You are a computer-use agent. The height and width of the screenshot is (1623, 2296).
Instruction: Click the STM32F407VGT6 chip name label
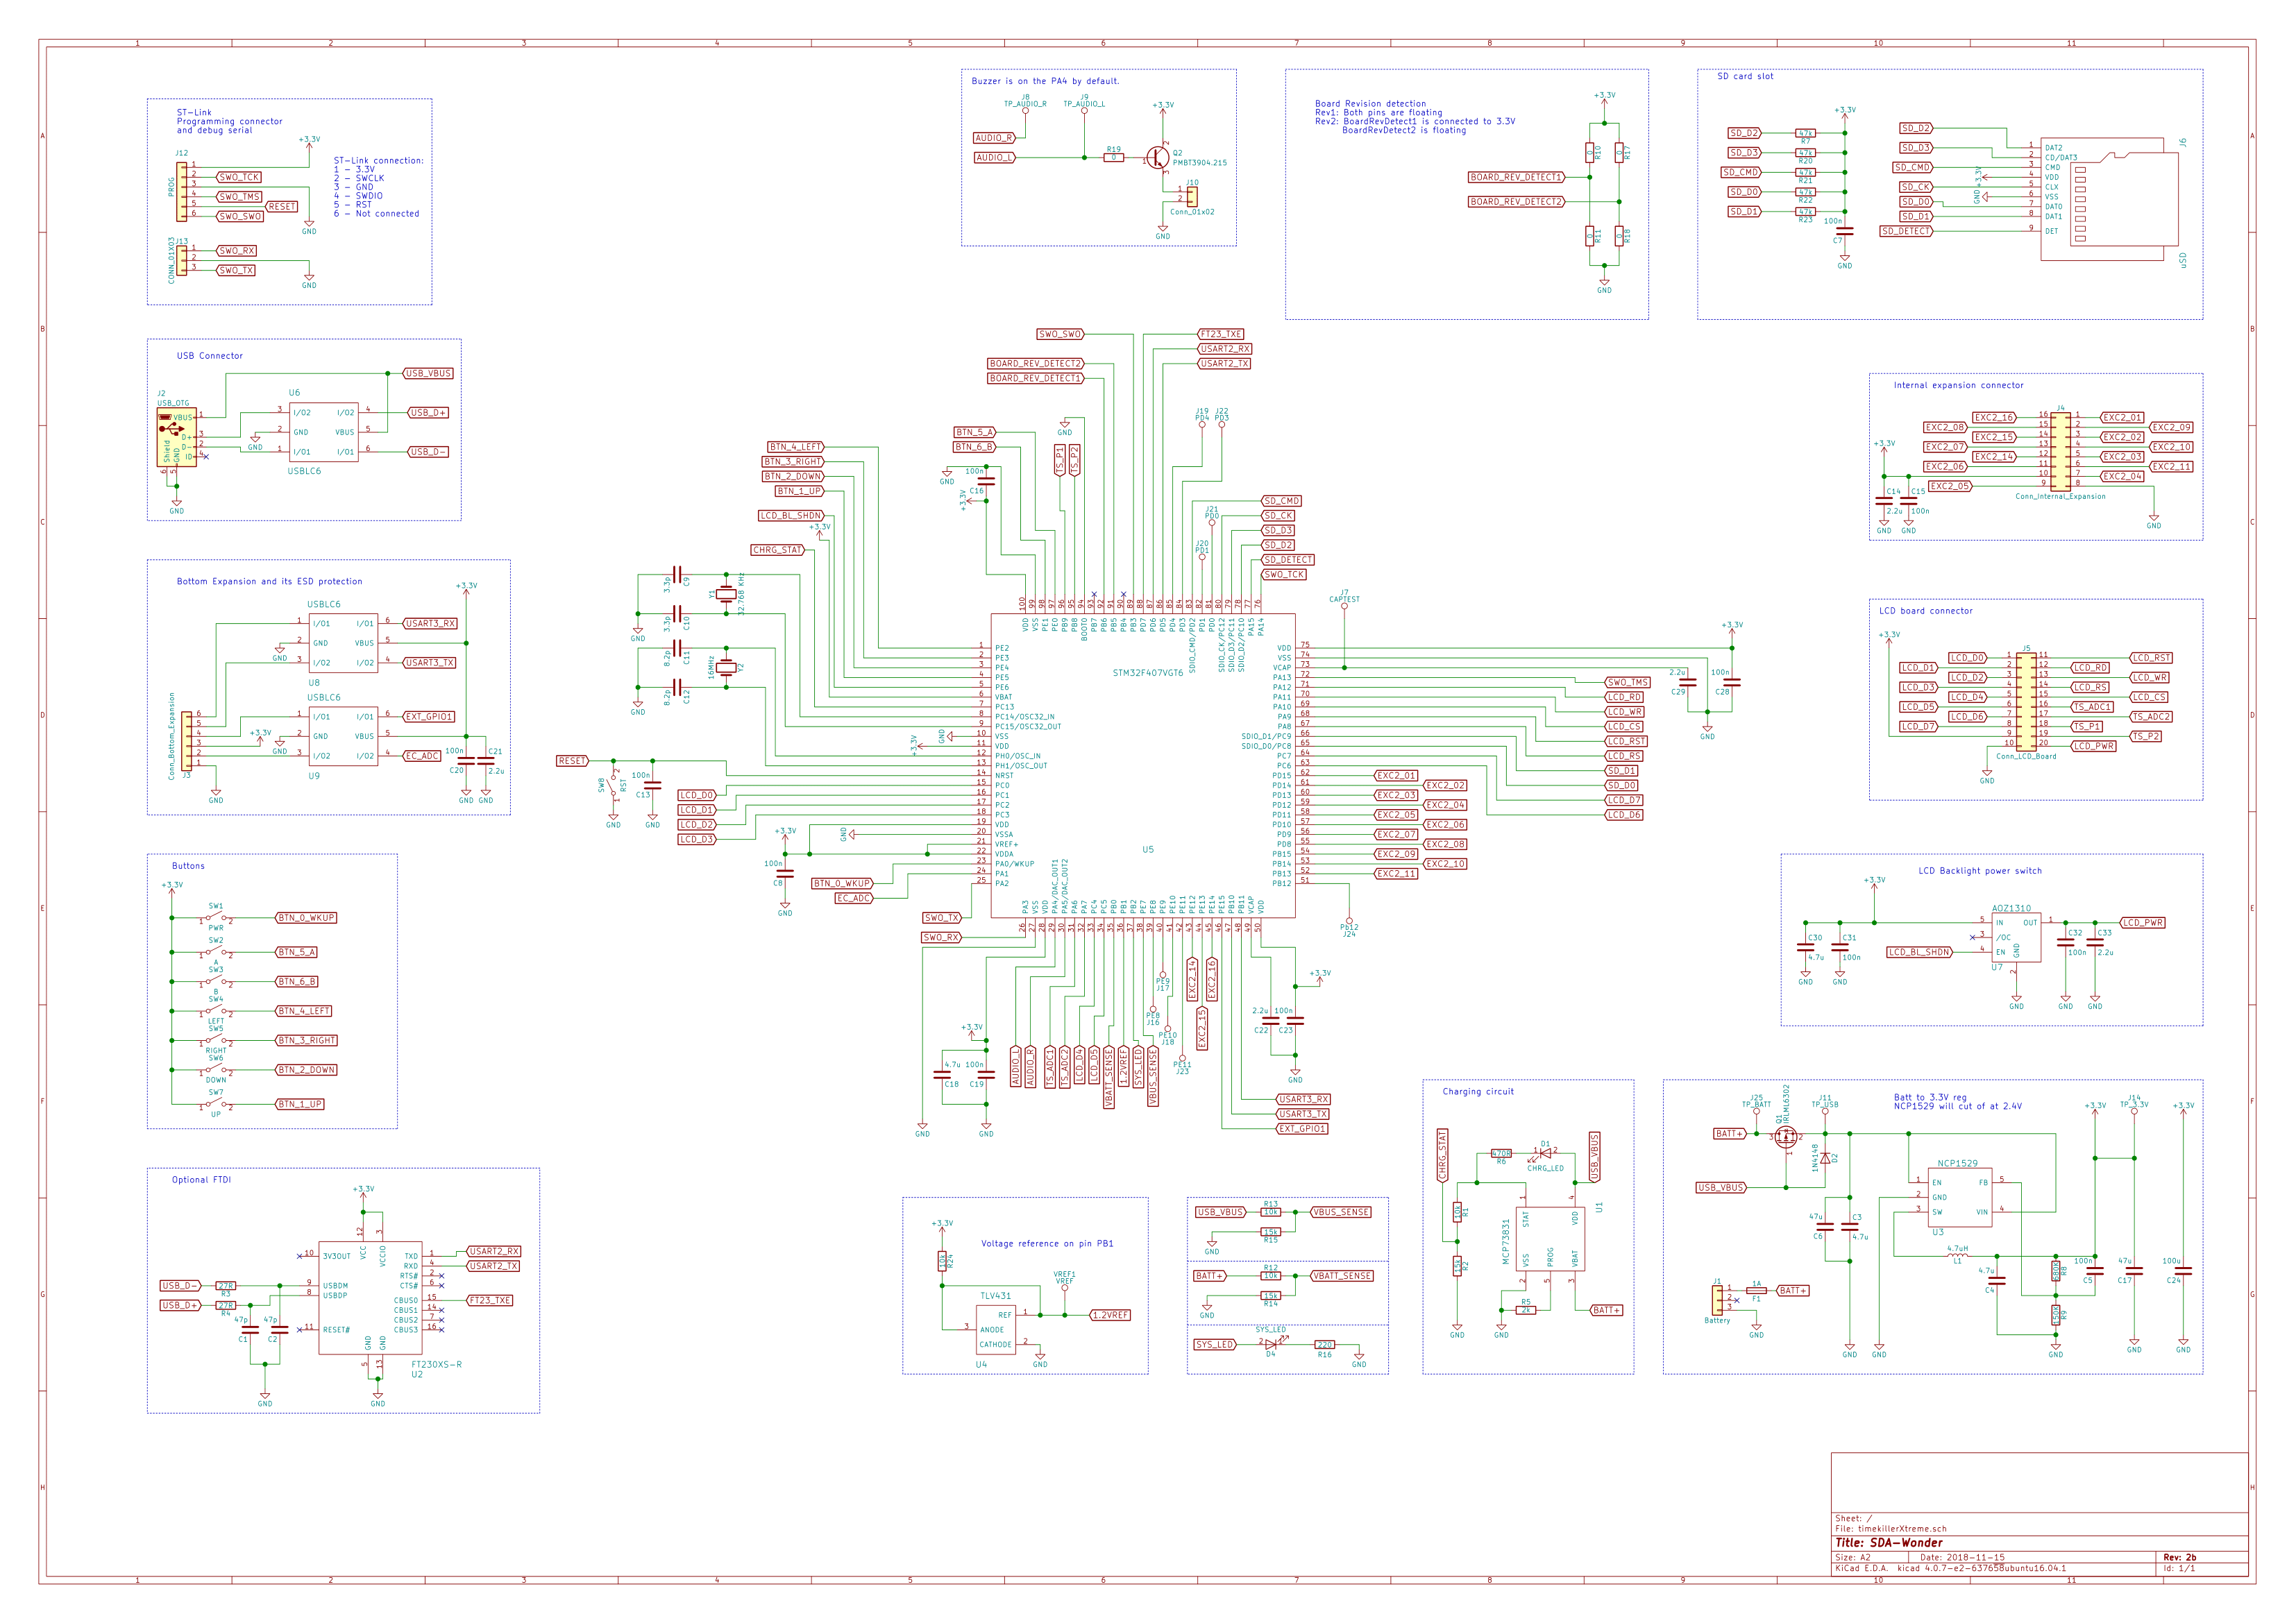tap(1147, 673)
